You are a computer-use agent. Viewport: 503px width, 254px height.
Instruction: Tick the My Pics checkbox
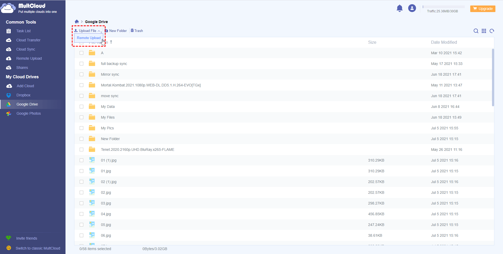(81, 128)
